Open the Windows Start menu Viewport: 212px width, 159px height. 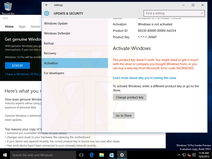[x=5, y=155]
